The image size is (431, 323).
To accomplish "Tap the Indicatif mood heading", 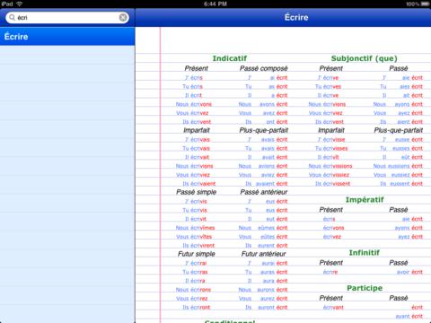I will coord(230,58).
